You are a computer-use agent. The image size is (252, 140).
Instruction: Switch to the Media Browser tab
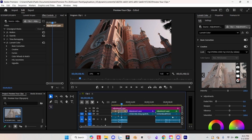pyautogui.click(x=36, y=94)
